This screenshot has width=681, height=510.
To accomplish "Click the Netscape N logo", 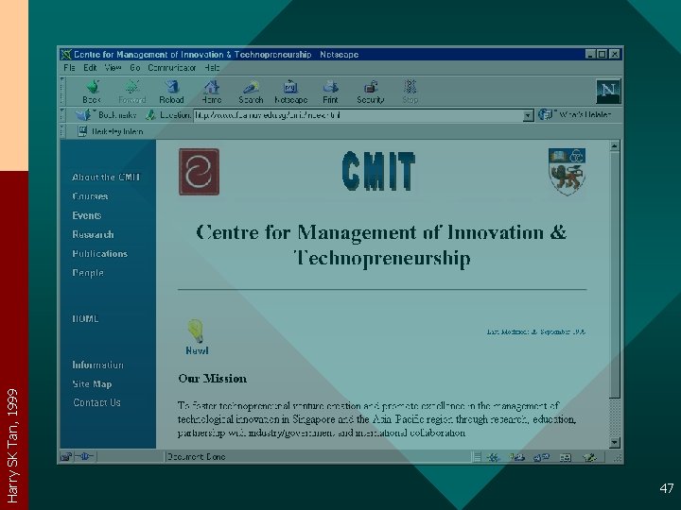I will coord(608,91).
